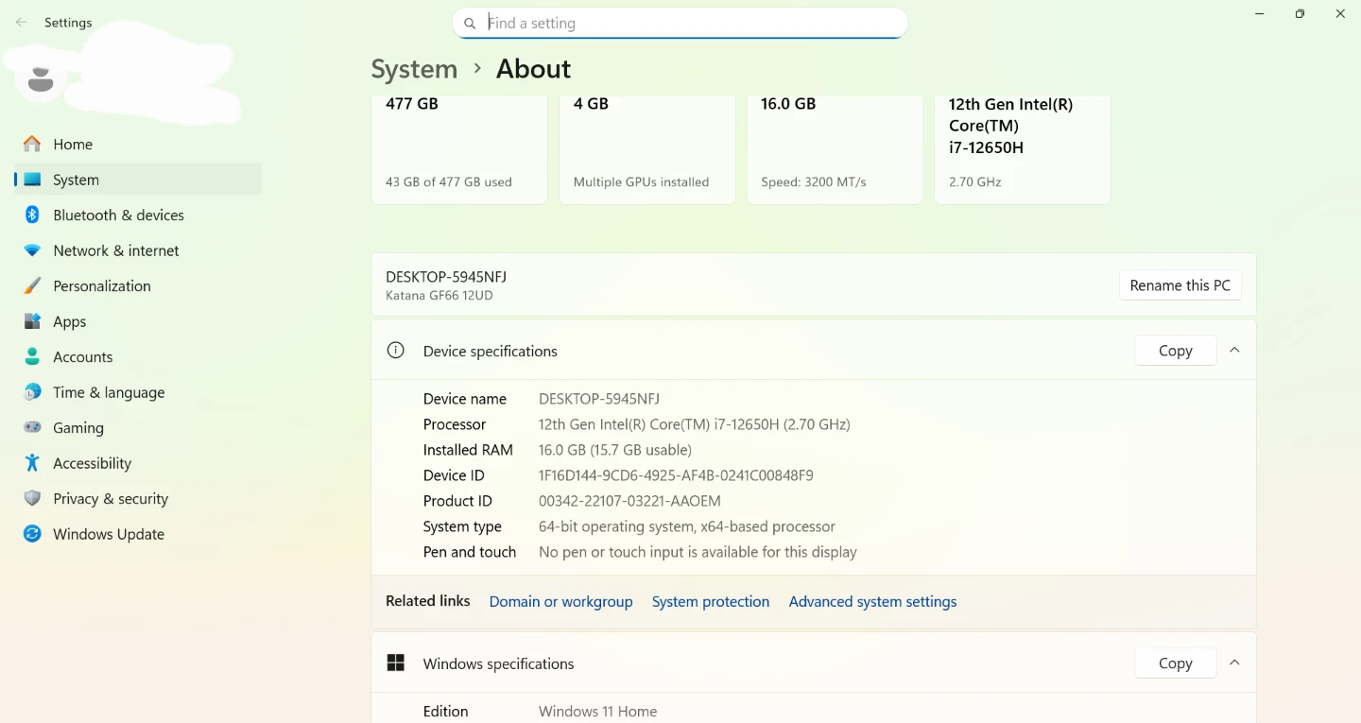The width and height of the screenshot is (1361, 723).
Task: Click the Product ID value 00342-22107-03221-AAOEM
Action: click(x=629, y=501)
